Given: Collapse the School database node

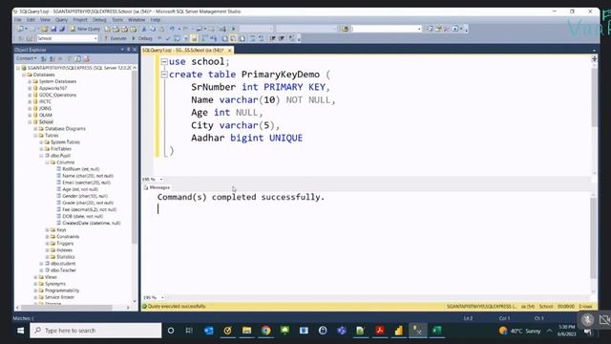Looking at the screenshot, I should [30, 121].
